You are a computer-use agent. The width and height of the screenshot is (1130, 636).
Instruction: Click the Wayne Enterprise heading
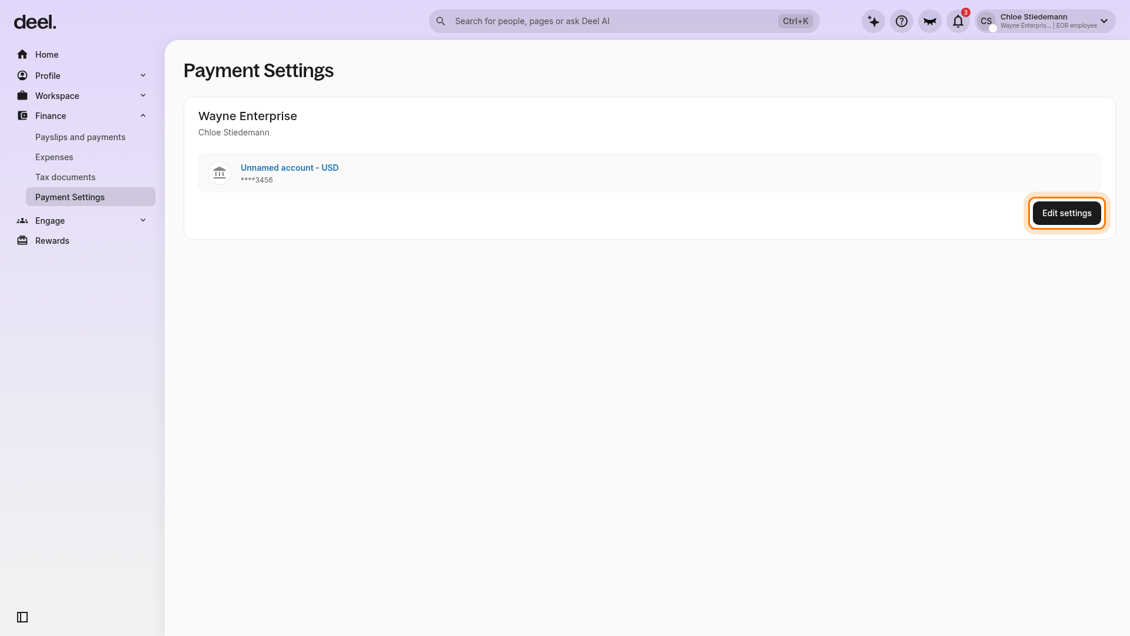pos(248,116)
